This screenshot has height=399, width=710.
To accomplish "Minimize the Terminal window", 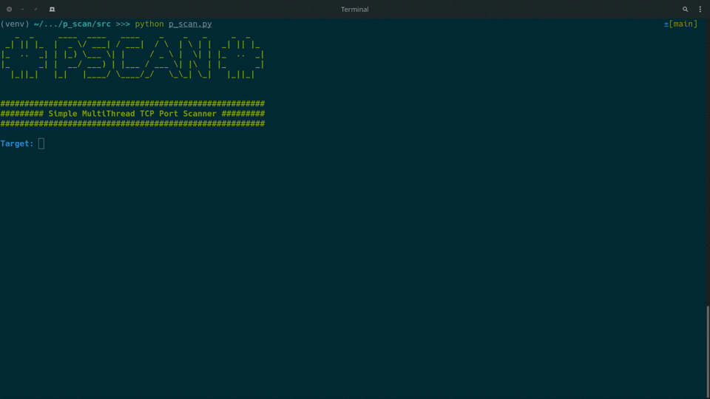I will [x=22, y=9].
